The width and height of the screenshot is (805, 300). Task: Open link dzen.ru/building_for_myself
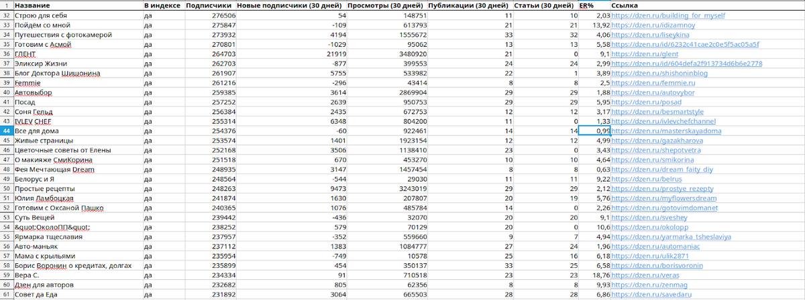pyautogui.click(x=668, y=15)
